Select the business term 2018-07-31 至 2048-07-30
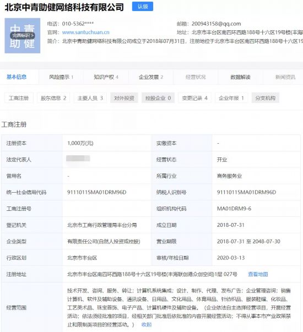Image resolution: width=303 pixels, height=332 pixels. pos(248,241)
